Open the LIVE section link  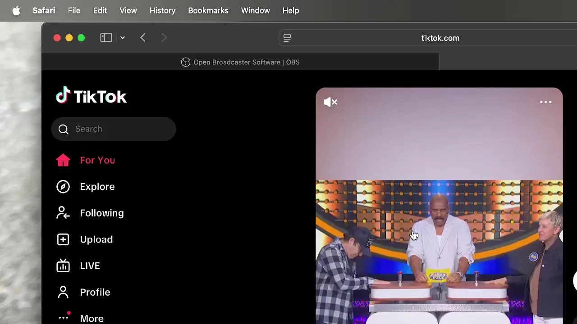[x=90, y=265]
